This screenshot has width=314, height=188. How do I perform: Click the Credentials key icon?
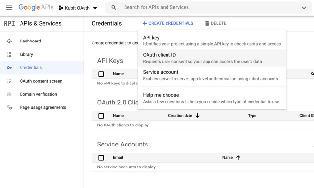9,68
